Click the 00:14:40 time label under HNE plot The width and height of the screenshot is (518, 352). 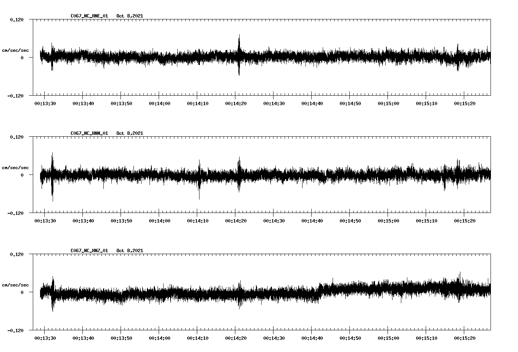pos(312,104)
